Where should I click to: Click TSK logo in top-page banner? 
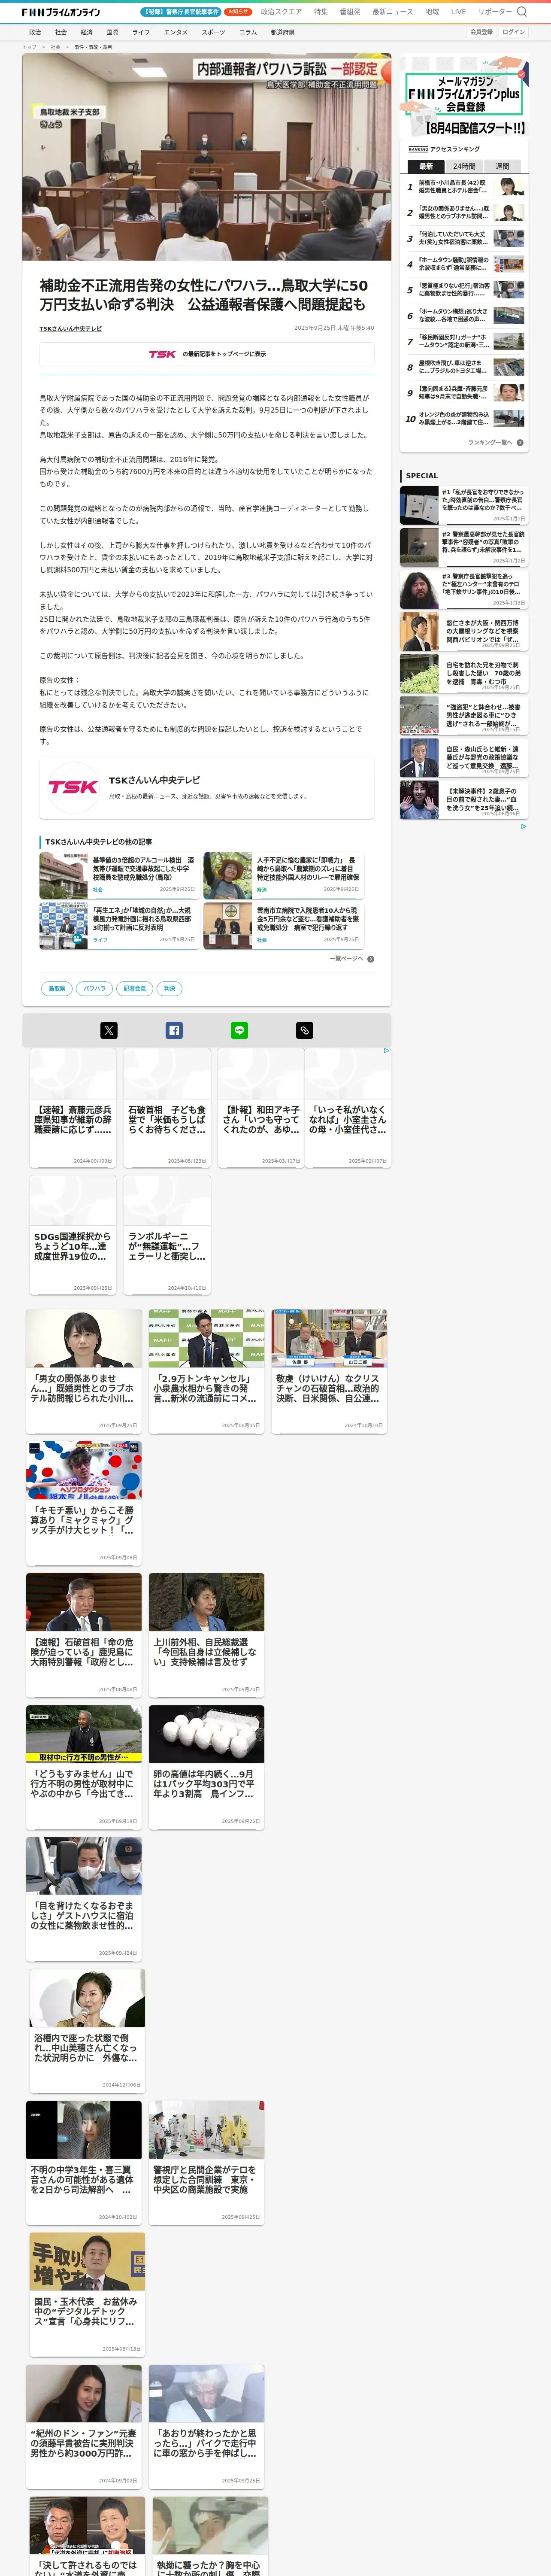coord(162,354)
